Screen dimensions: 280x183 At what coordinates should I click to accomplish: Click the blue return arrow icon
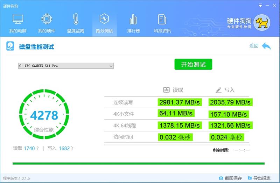(266, 46)
